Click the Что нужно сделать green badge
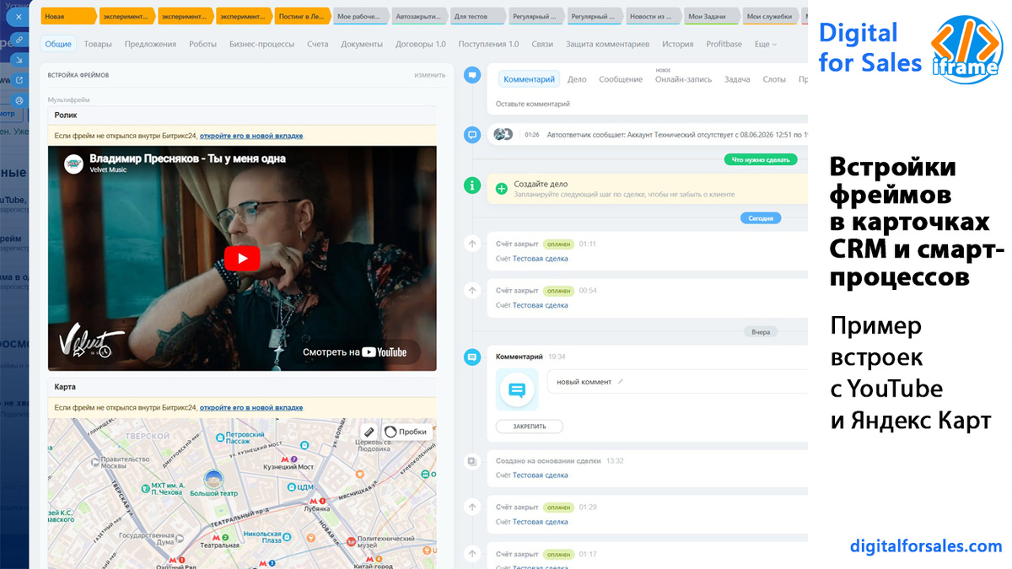This screenshot has width=1012, height=569. pos(761,159)
